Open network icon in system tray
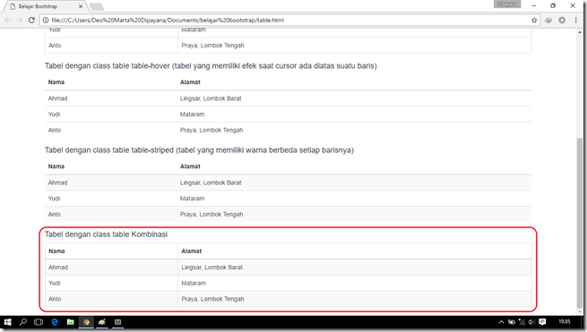The height and width of the screenshot is (332, 587). pyautogui.click(x=522, y=322)
